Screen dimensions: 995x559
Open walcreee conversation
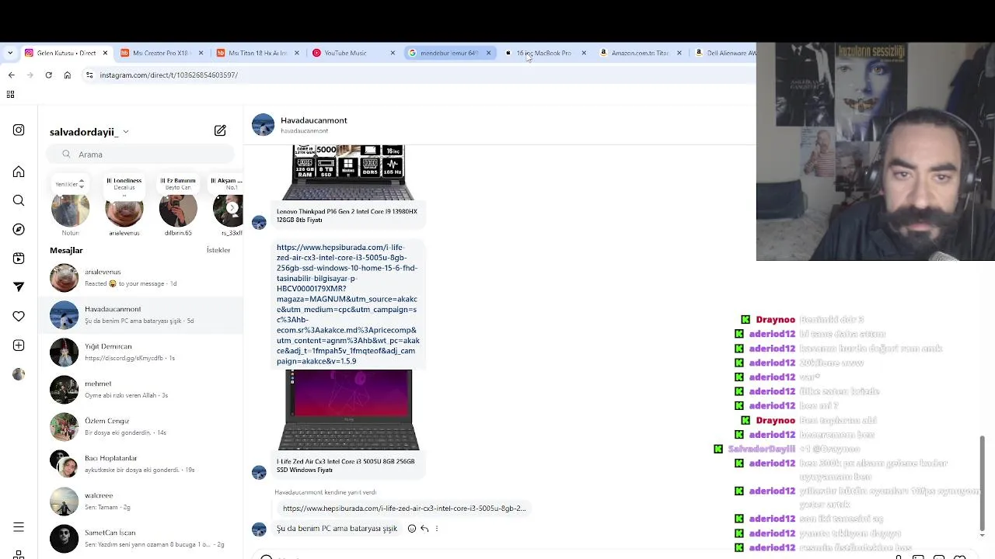141,502
